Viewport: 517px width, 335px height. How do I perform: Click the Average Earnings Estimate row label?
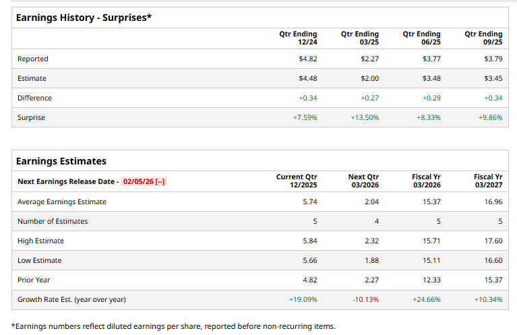(x=62, y=202)
